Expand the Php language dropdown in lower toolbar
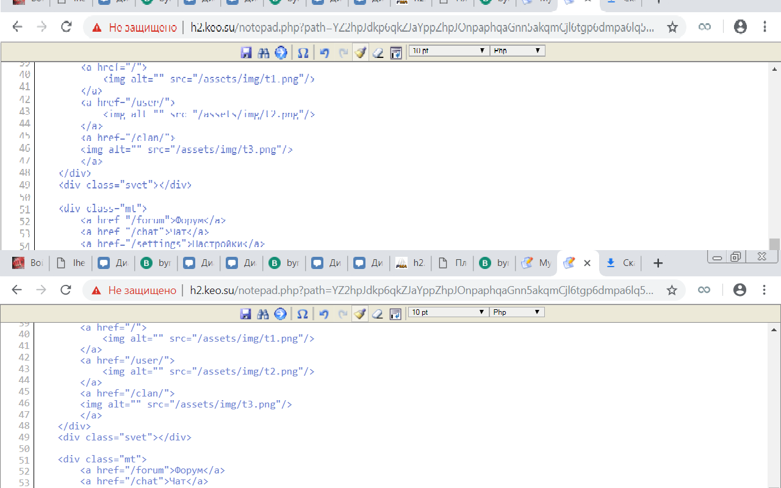Viewport: 781px width, 488px height. 516,312
